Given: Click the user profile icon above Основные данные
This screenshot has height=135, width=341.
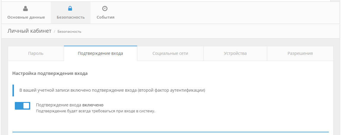Looking at the screenshot, I should (x=26, y=9).
